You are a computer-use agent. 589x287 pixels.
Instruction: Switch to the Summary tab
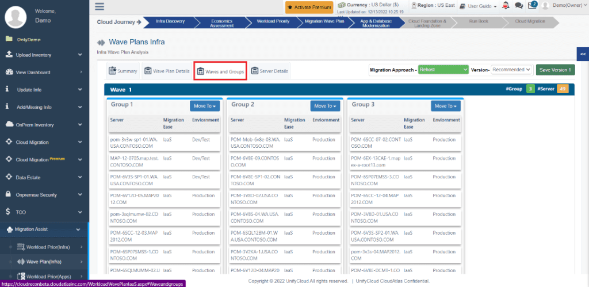123,71
